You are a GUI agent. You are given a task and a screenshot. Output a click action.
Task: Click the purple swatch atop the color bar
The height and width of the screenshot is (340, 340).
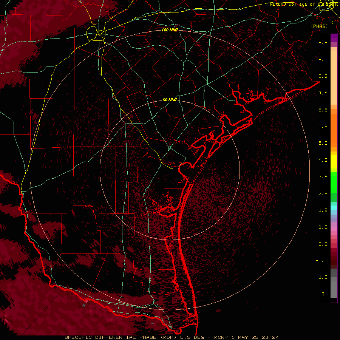(334, 38)
